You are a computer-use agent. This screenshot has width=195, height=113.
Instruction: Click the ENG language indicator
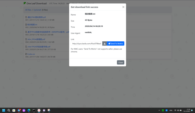[x=171, y=110]
